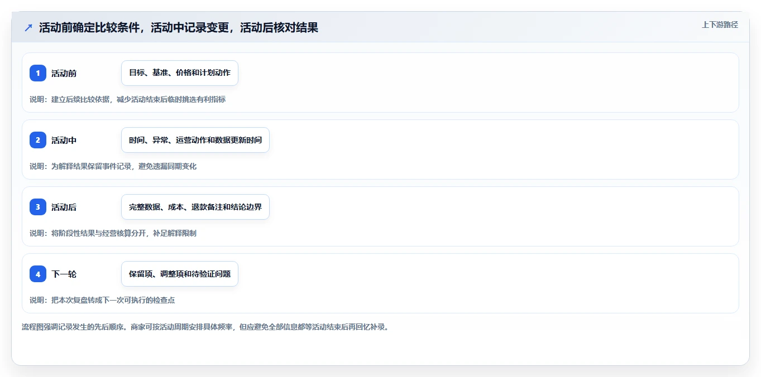Click the note 为解释结果保留事件记录
Image resolution: width=761 pixels, height=377 pixels.
[91, 166]
